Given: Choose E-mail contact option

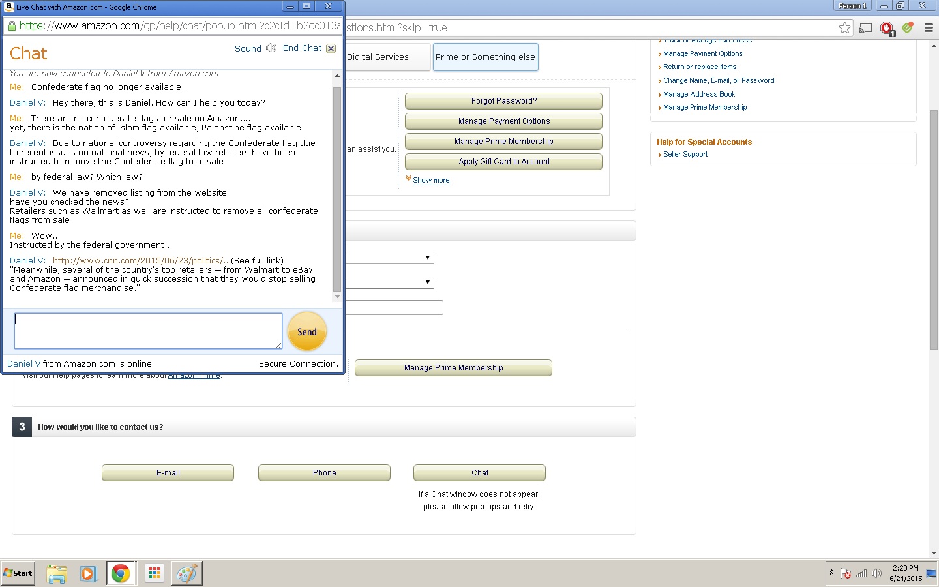Looking at the screenshot, I should [x=168, y=473].
